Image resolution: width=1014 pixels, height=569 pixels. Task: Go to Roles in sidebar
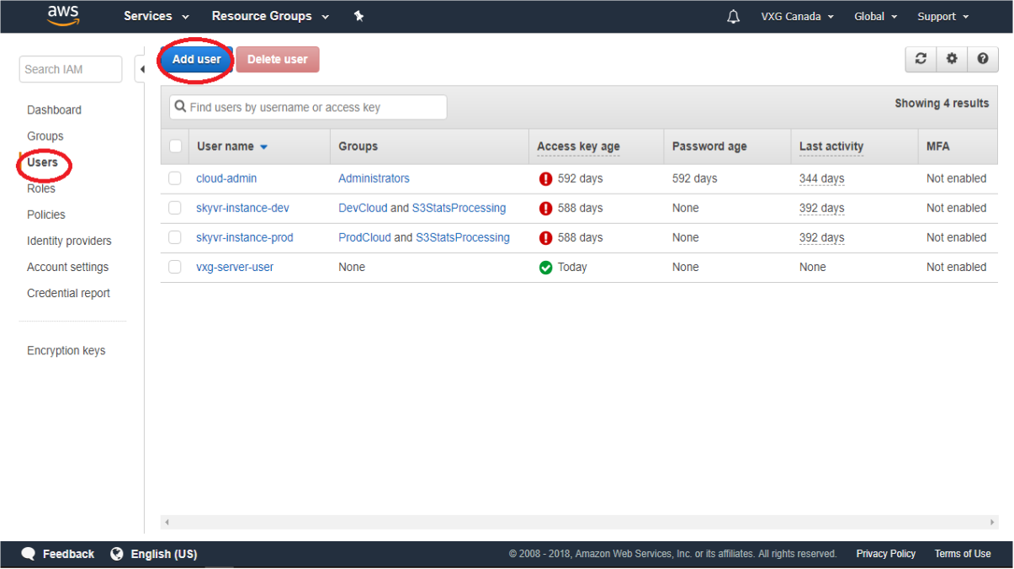(41, 189)
